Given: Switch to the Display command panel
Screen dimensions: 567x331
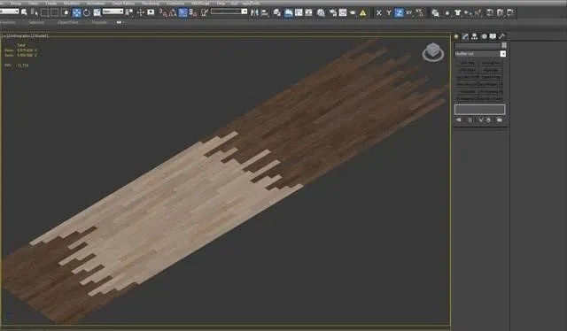Looking at the screenshot, I should coord(493,36).
